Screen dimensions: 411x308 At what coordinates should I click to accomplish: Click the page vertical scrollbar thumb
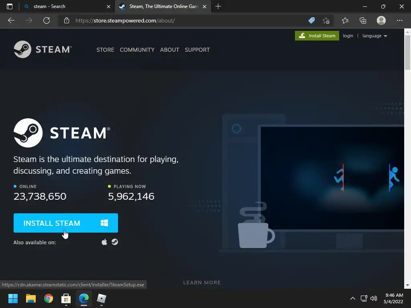click(407, 53)
